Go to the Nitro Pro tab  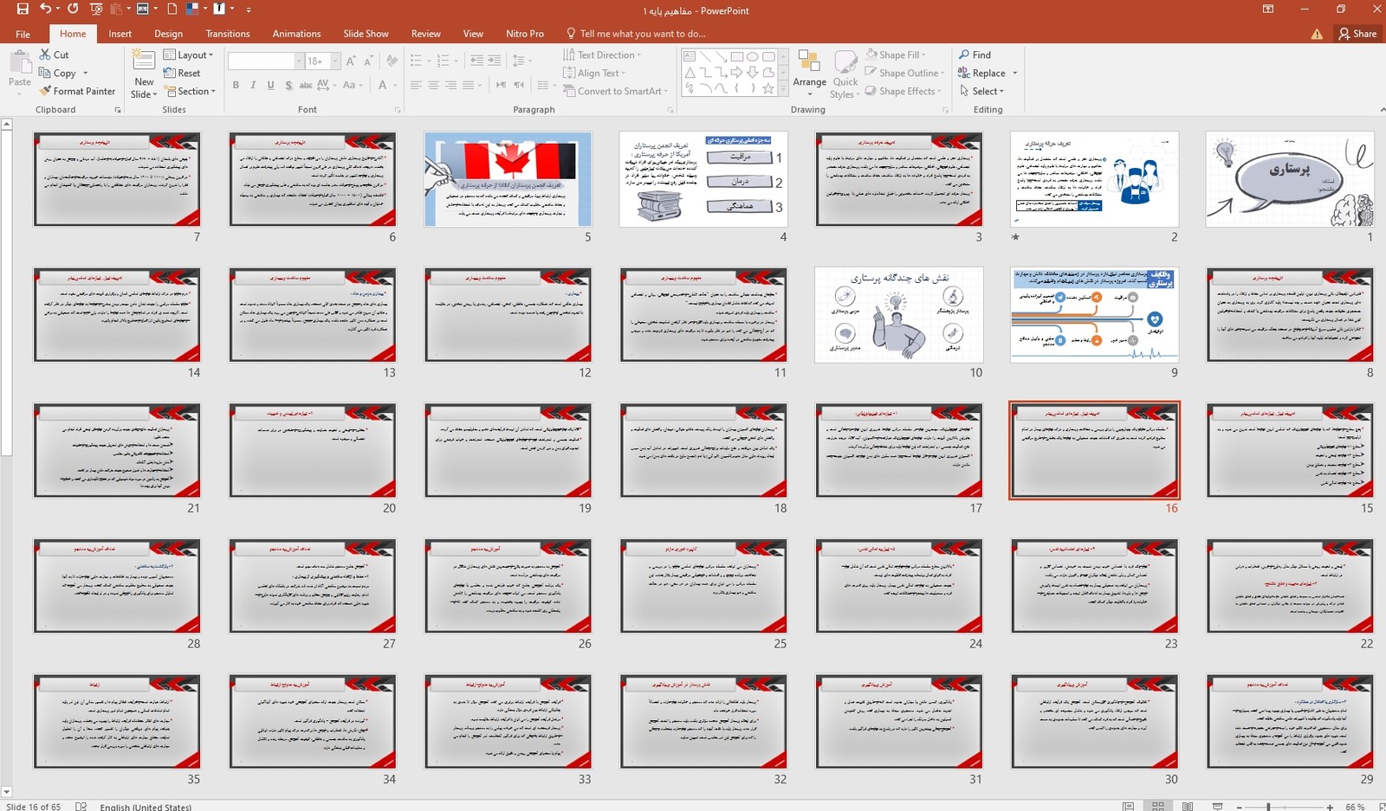pos(525,34)
